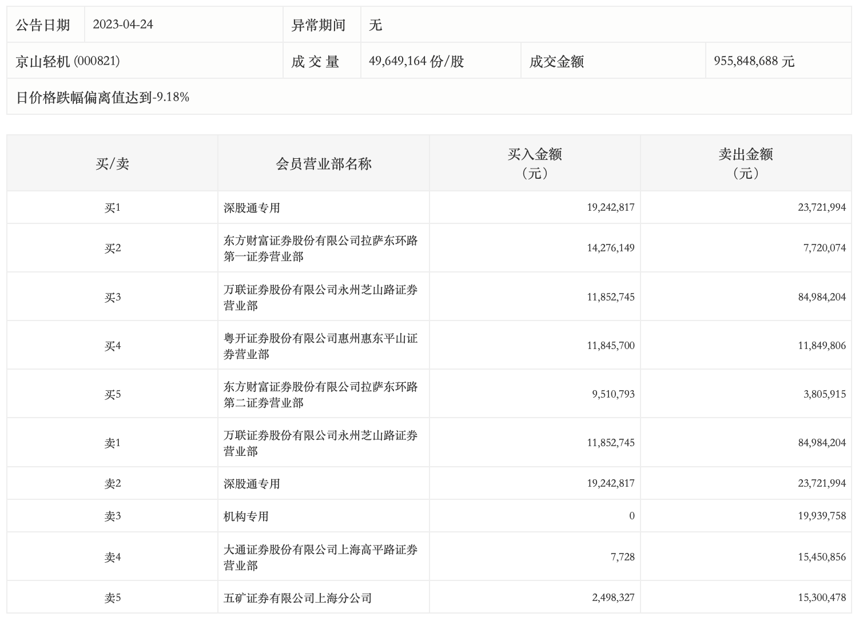
Task: Click the turnover amount 955,848,688 元
Action: (754, 61)
